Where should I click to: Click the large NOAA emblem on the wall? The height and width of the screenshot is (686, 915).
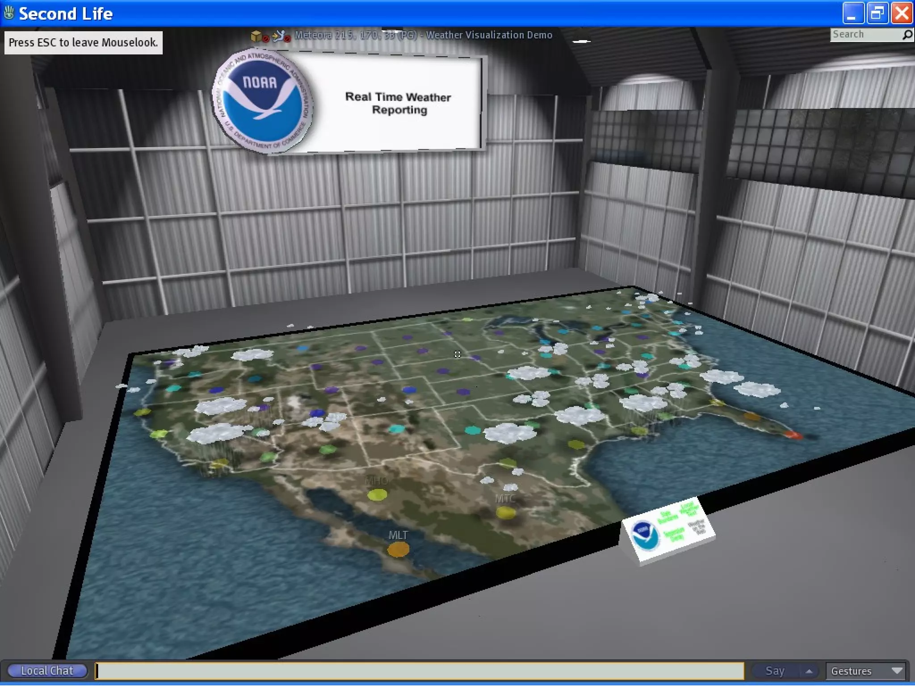point(263,100)
